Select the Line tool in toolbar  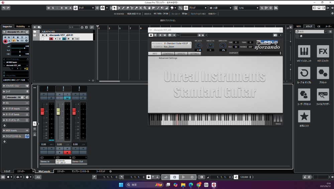click(x=158, y=8)
